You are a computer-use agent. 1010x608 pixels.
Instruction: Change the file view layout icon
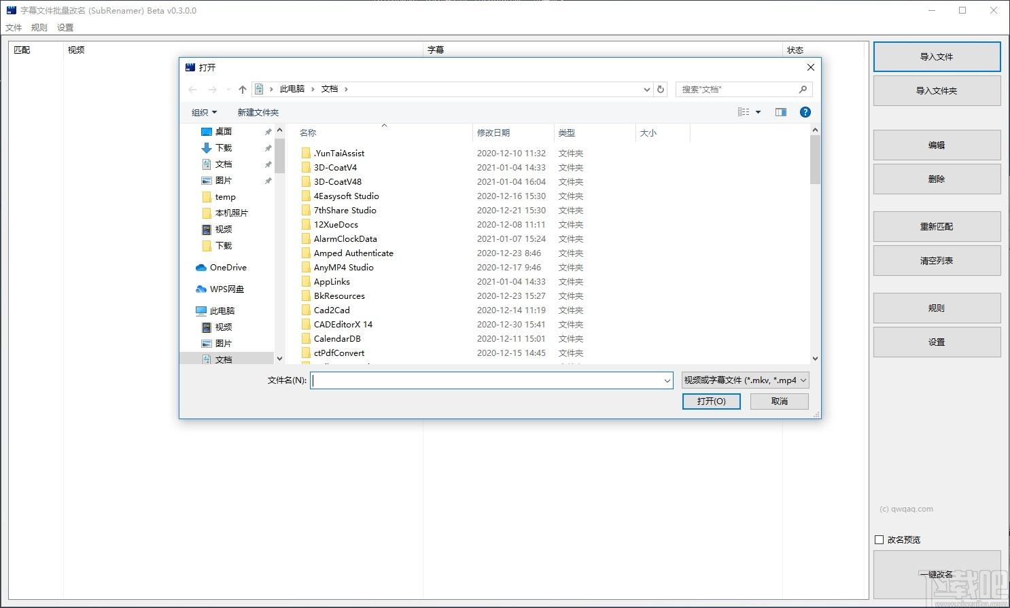[744, 112]
